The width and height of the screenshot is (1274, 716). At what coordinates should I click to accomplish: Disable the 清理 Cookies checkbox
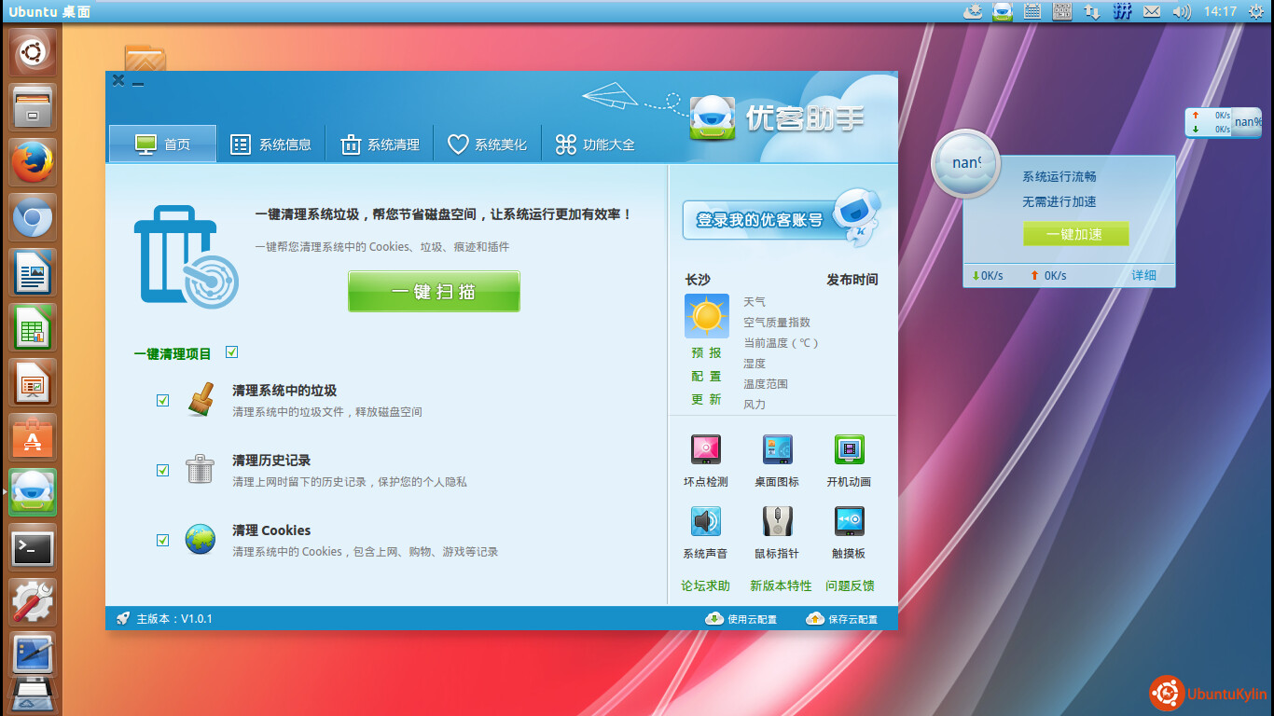click(x=163, y=540)
